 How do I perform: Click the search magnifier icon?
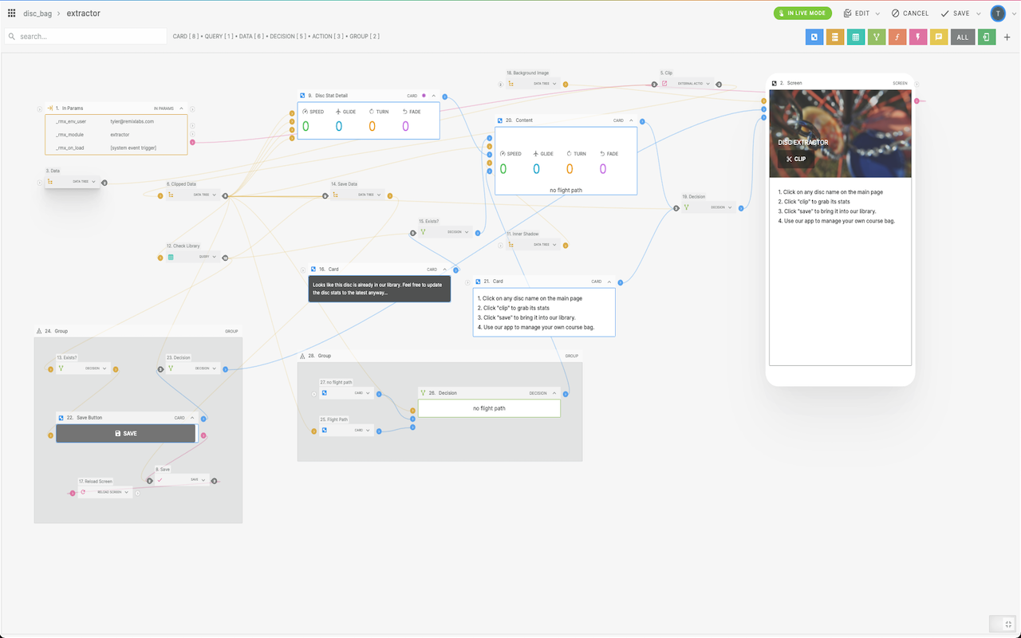(x=13, y=37)
